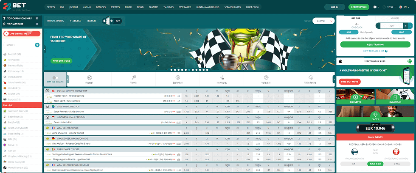The image size is (416, 173).
Task: Open the Roulette game tile
Action: click(x=355, y=96)
